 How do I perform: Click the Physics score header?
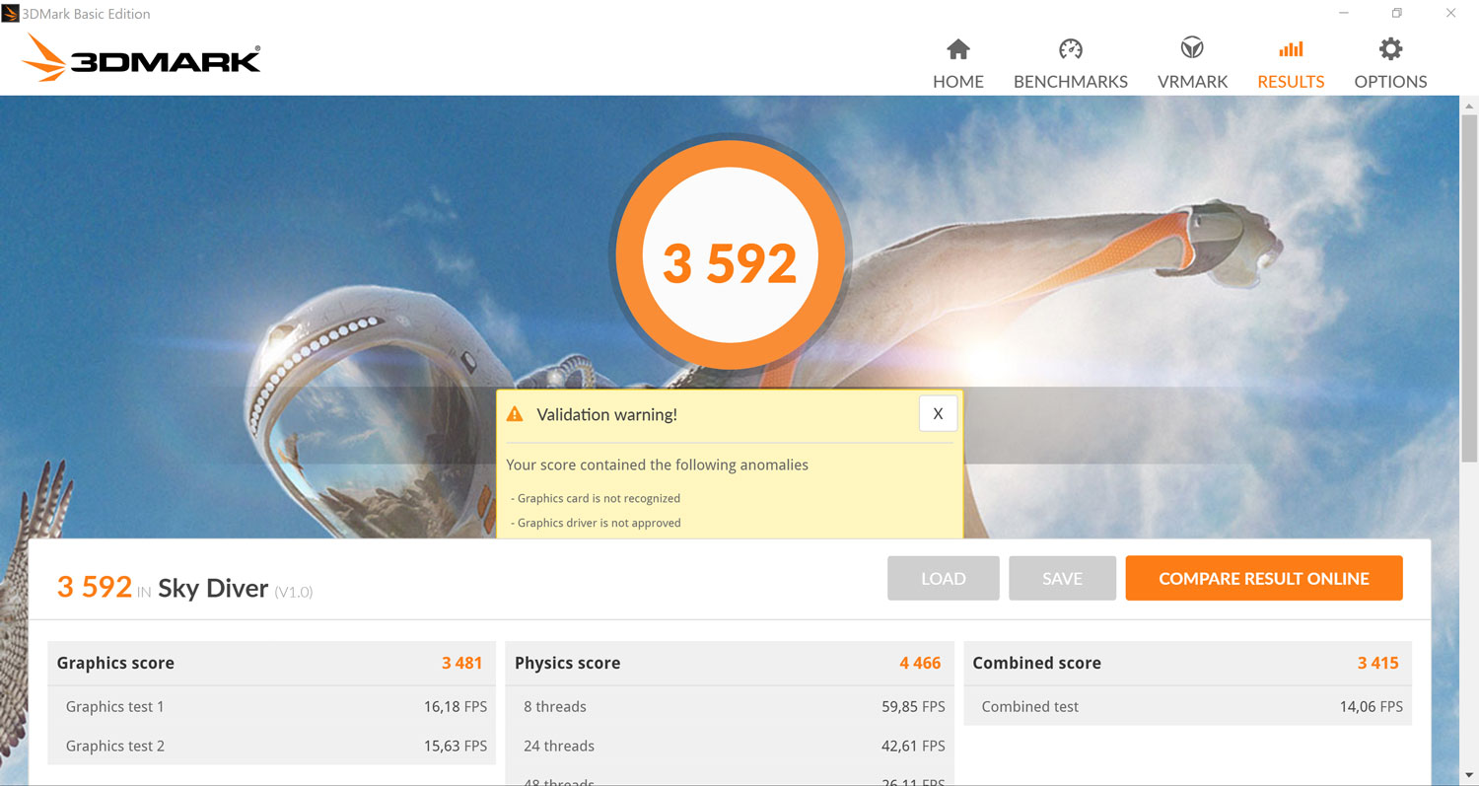(x=730, y=663)
